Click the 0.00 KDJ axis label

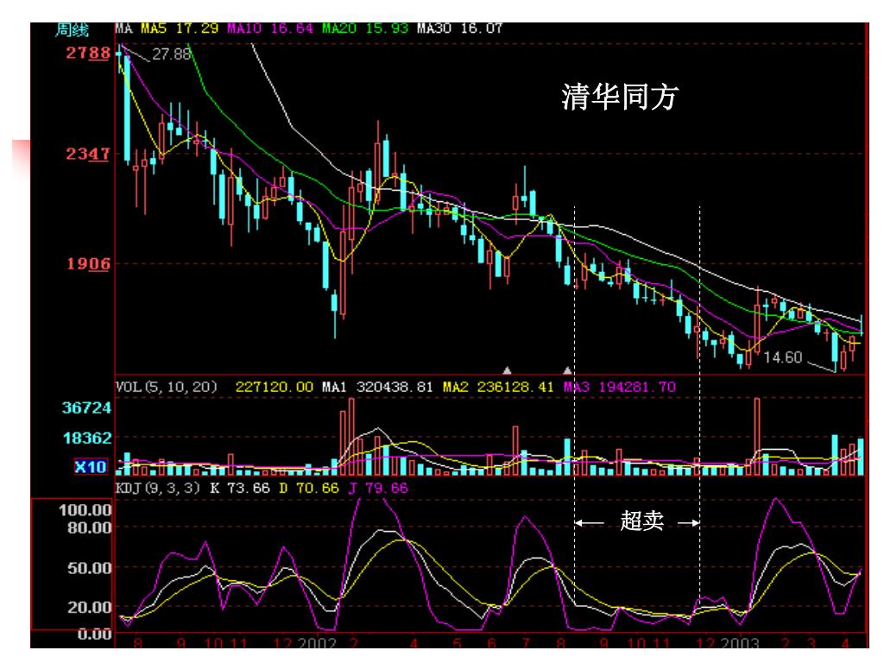(x=94, y=635)
